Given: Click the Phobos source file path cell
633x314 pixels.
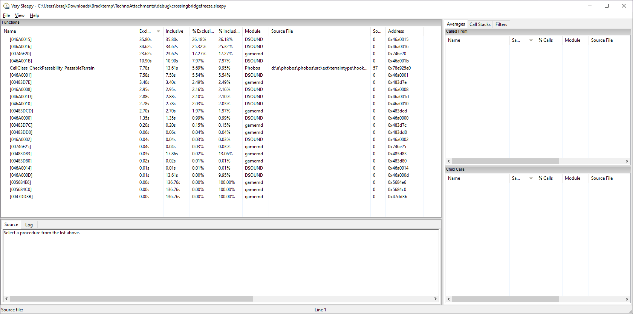Looking at the screenshot, I should [319, 68].
